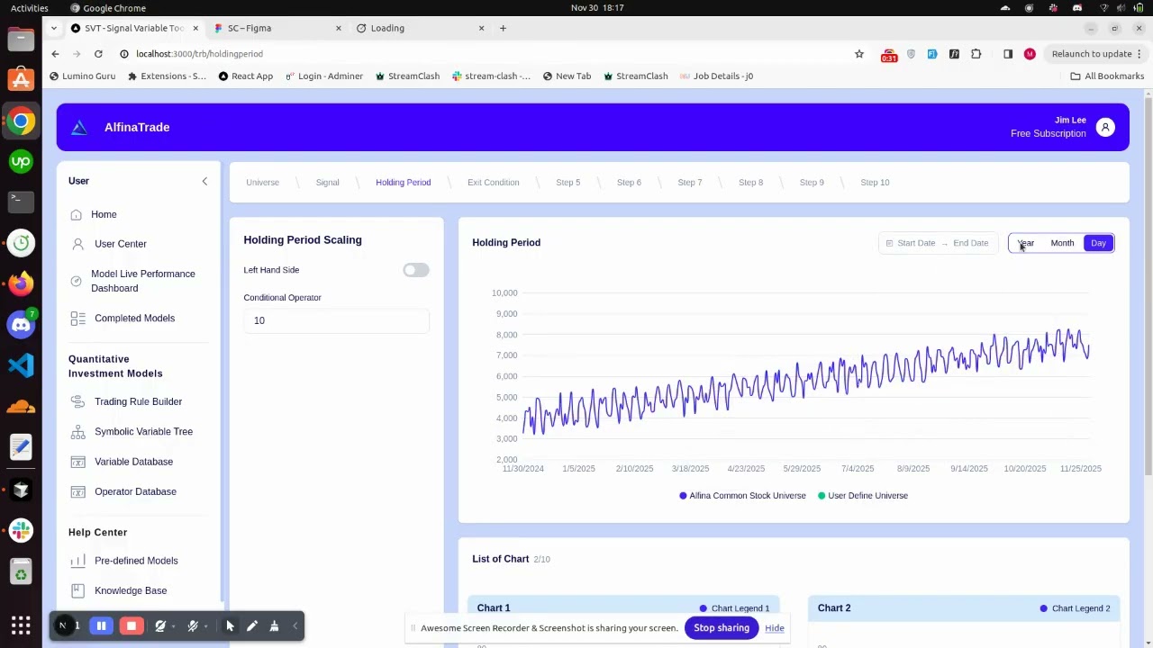1153x648 pixels.
Task: Open the Knowledge Base
Action: 131,590
